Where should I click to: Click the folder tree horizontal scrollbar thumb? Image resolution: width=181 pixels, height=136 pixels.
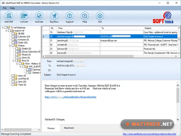[x=17, y=130]
